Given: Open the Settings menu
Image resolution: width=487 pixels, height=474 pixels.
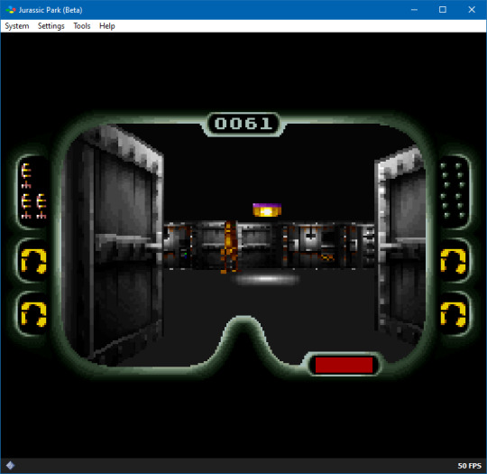Looking at the screenshot, I should (x=51, y=26).
